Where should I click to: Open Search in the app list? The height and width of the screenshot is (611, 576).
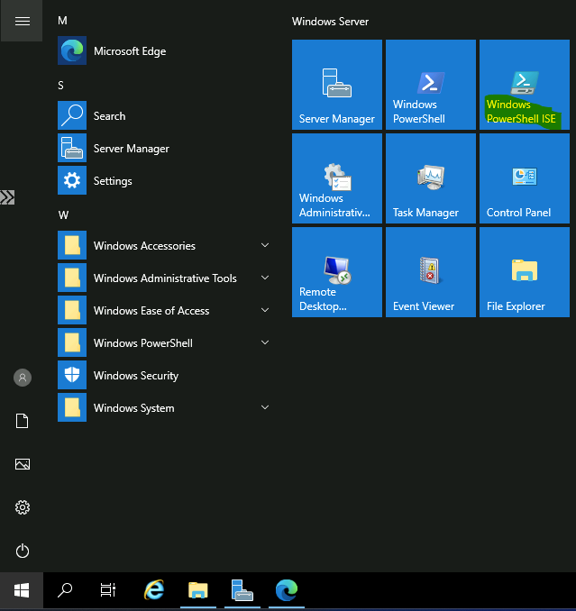(x=164, y=115)
